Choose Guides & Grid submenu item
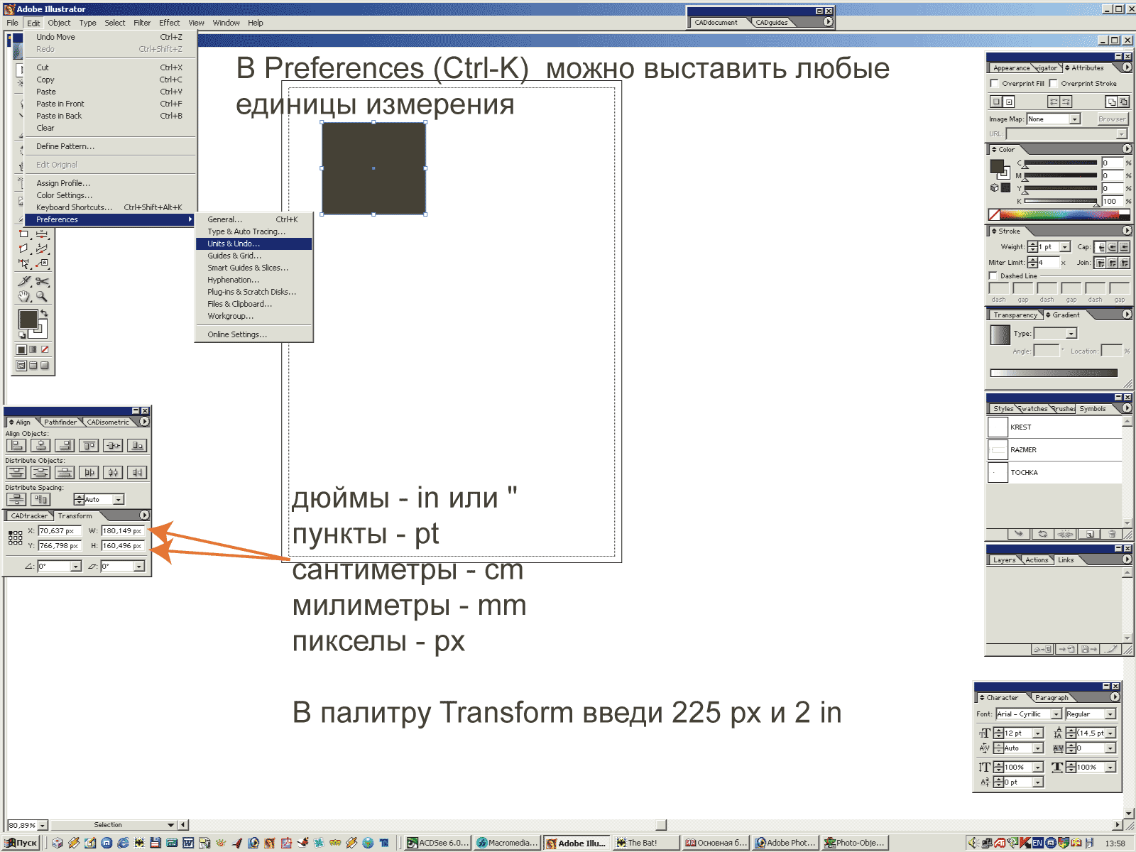The image size is (1136, 852). [x=253, y=256]
